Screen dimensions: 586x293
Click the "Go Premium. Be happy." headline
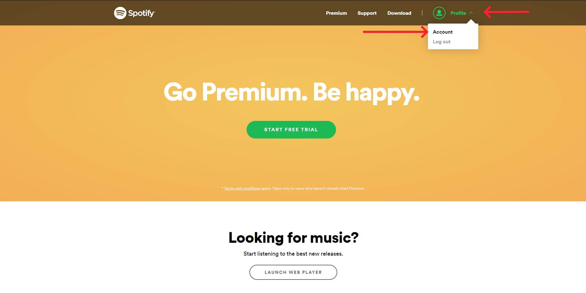[291, 92]
